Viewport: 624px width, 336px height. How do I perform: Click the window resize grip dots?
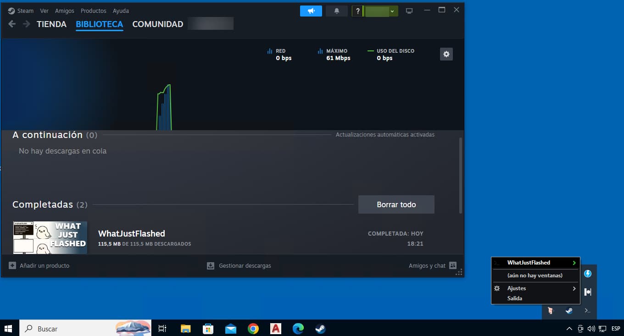(x=459, y=272)
